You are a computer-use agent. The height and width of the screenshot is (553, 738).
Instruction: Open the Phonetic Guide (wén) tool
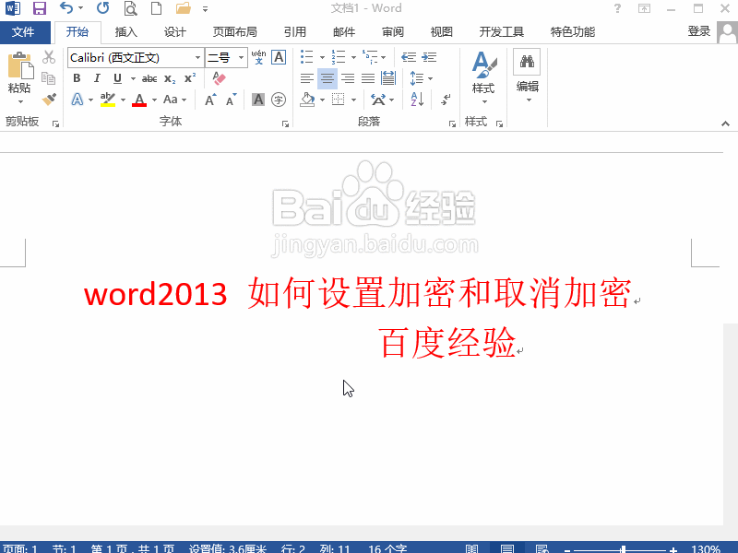(258, 57)
